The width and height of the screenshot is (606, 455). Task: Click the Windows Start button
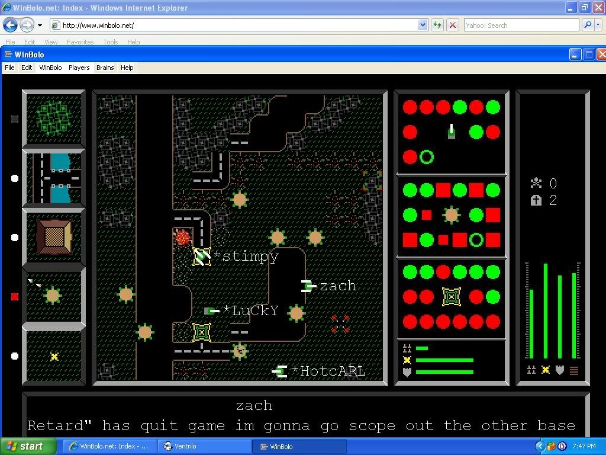(x=28, y=446)
